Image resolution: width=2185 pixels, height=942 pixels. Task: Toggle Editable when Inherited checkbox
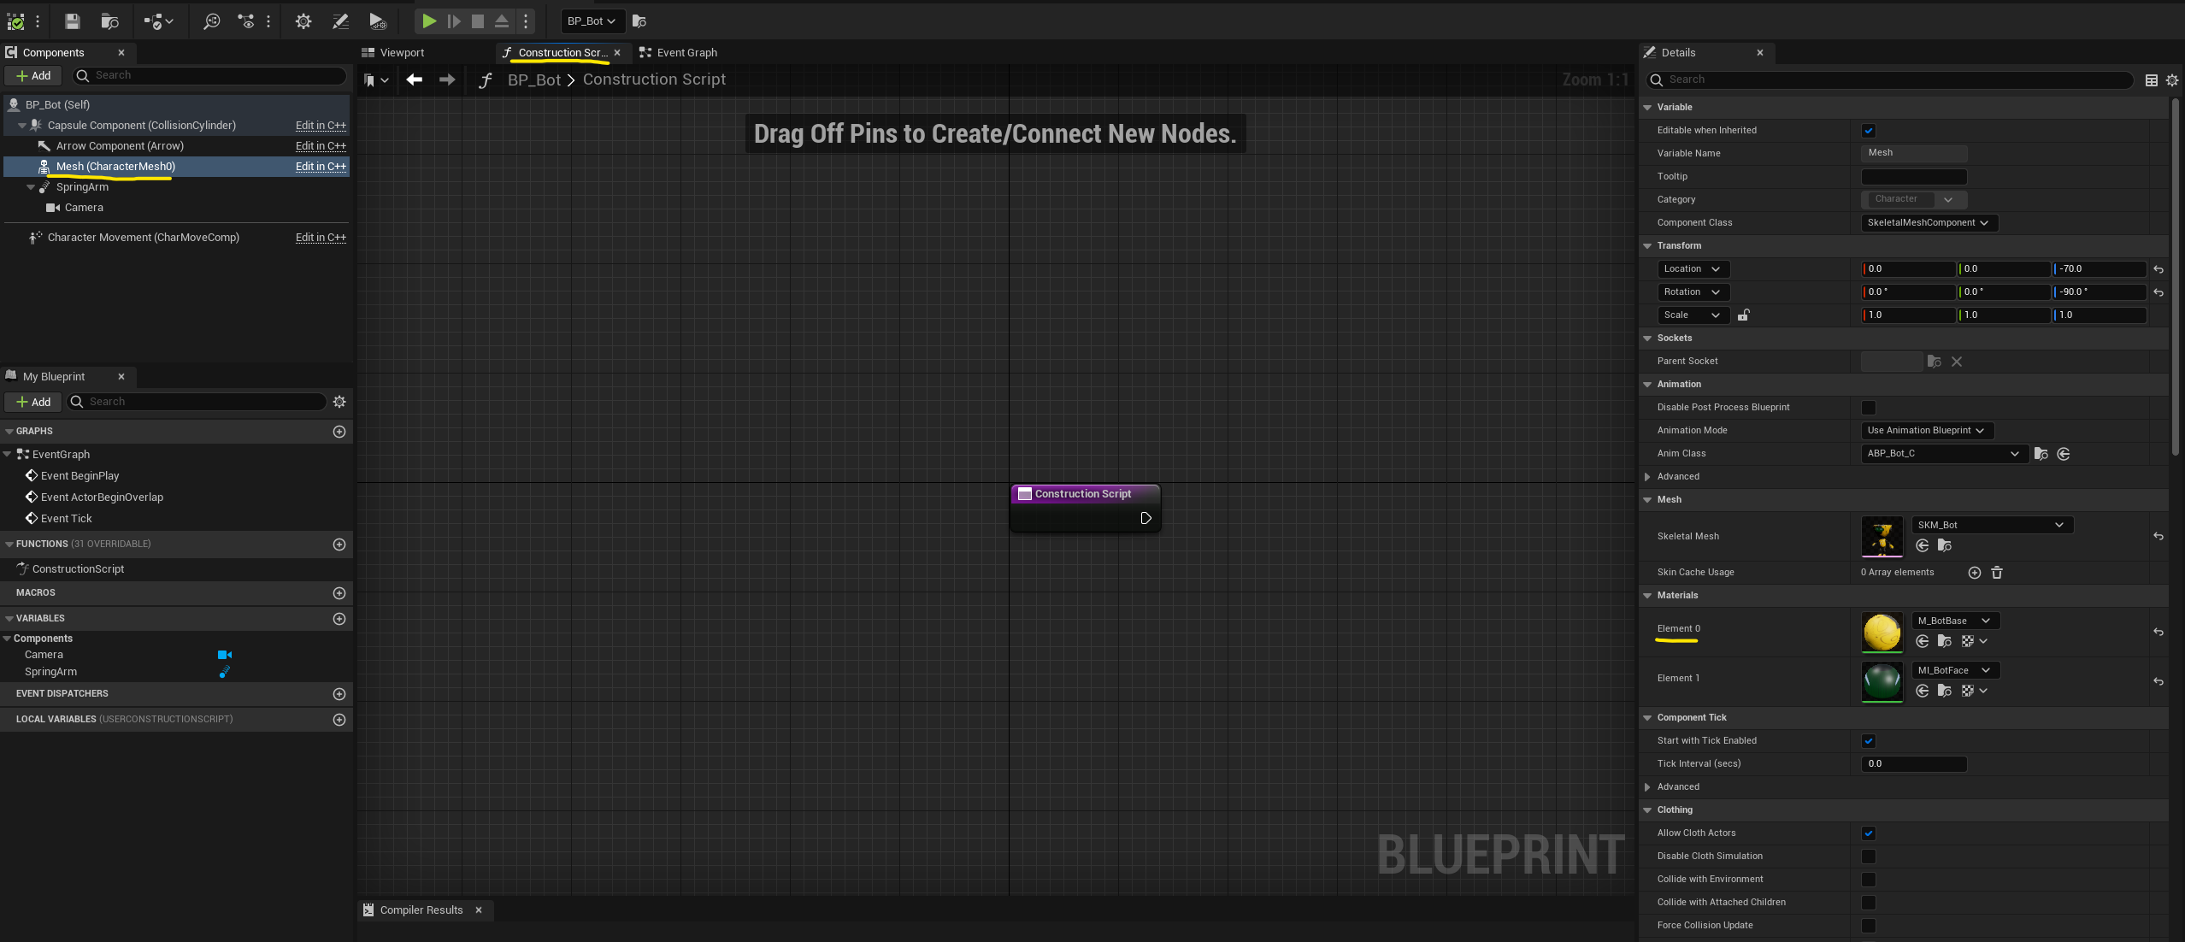[1869, 131]
